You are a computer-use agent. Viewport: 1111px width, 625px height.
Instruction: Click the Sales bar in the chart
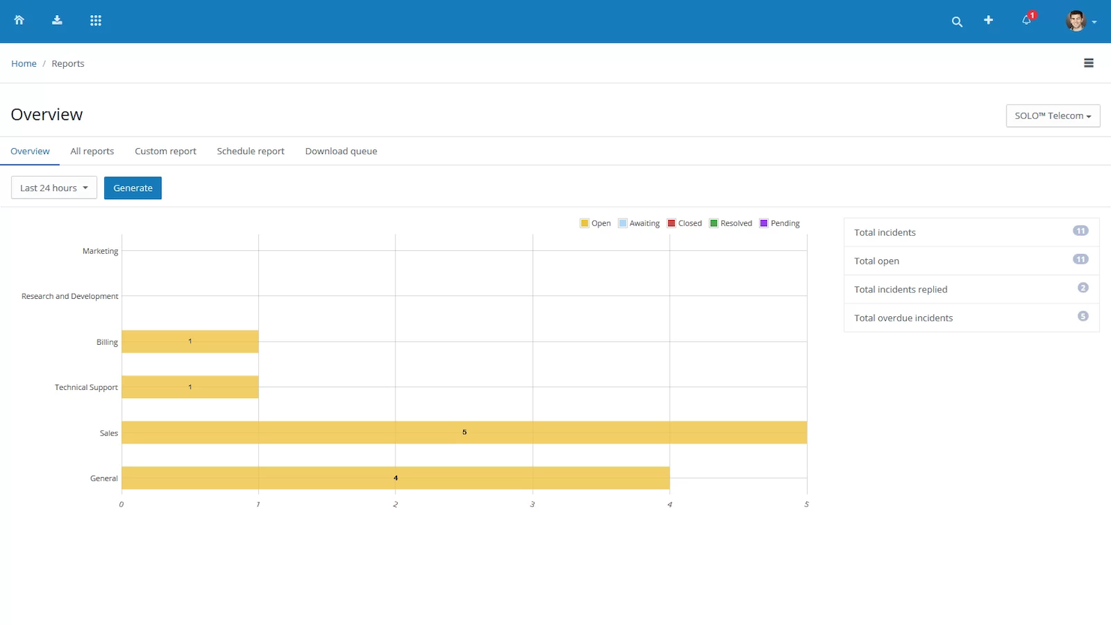(x=464, y=432)
